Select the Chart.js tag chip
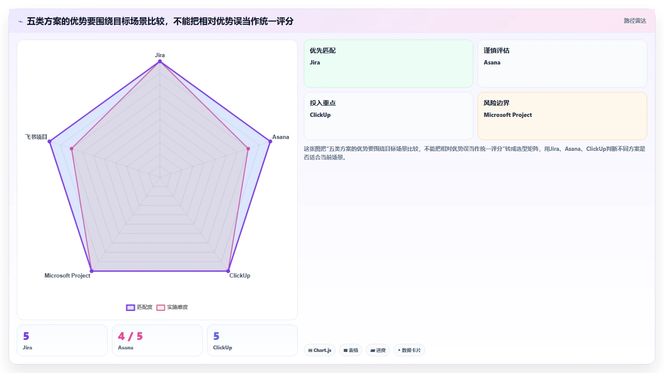The width and height of the screenshot is (664, 373). click(x=320, y=350)
